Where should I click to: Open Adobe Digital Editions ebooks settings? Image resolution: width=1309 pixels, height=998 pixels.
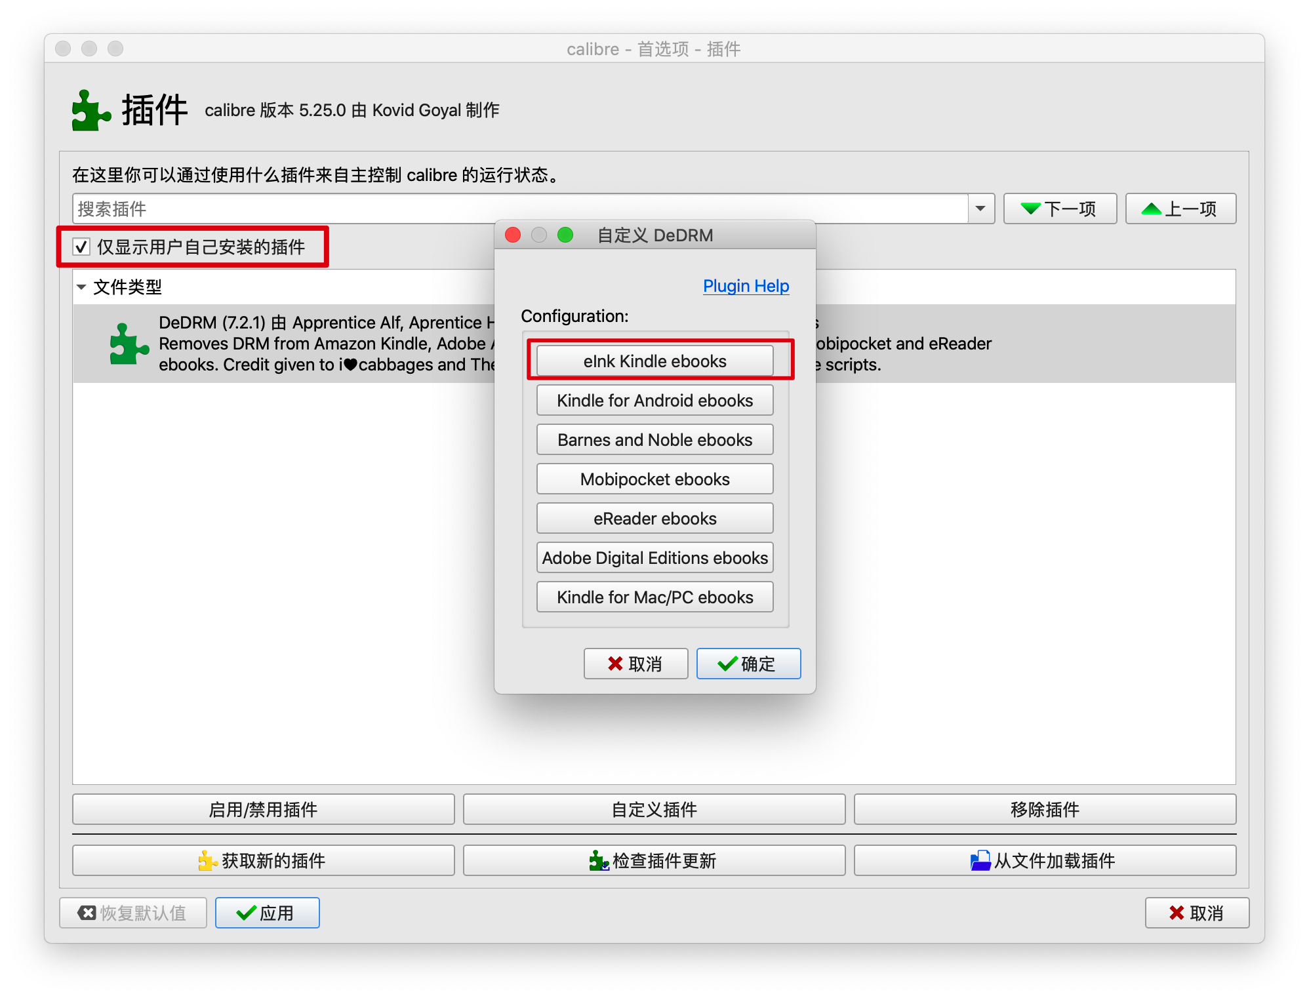[654, 557]
